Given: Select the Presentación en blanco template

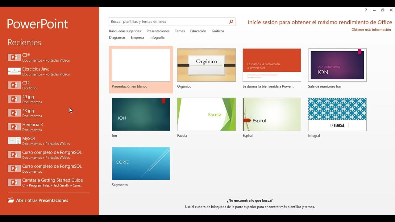Looking at the screenshot, I should tap(141, 69).
